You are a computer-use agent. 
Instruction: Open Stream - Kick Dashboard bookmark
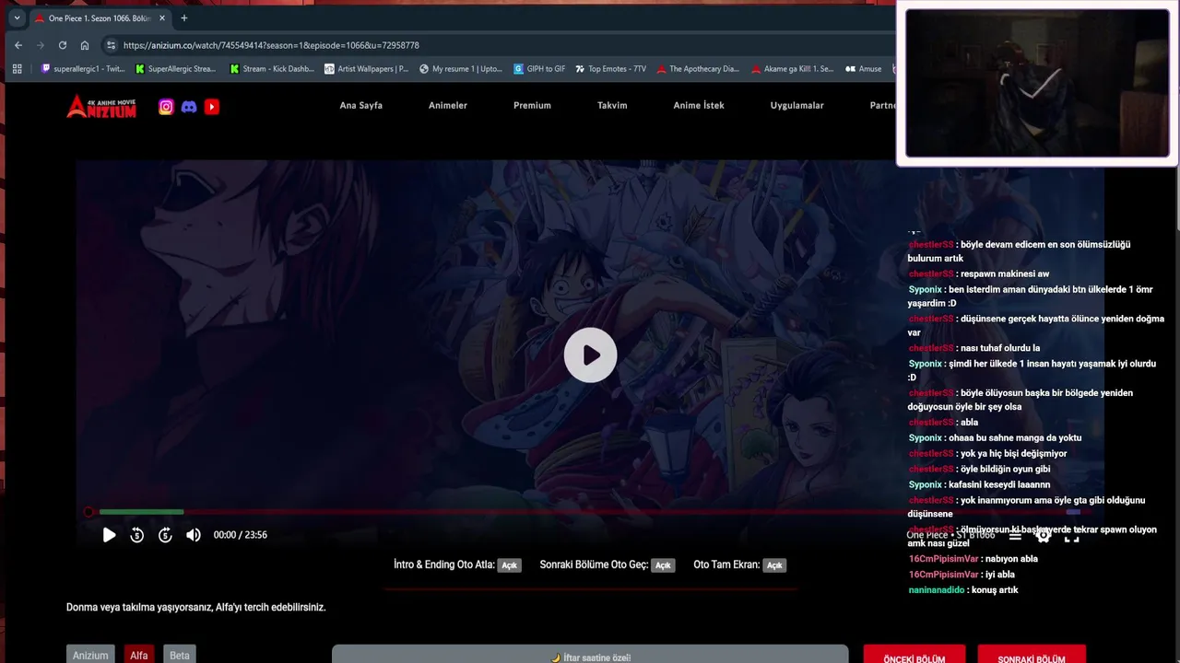[x=272, y=69]
